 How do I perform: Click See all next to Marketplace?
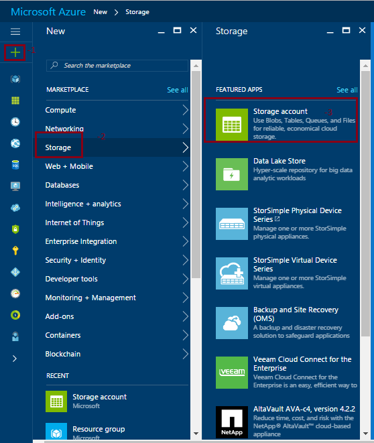click(x=178, y=90)
